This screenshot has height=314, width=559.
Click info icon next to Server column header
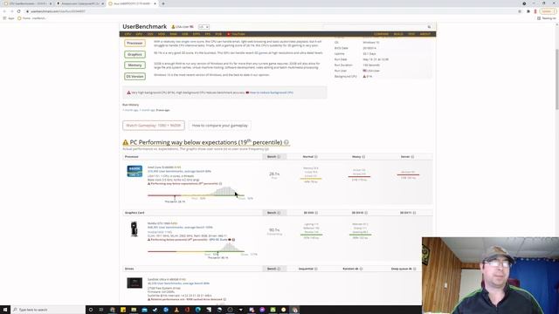[412, 157]
